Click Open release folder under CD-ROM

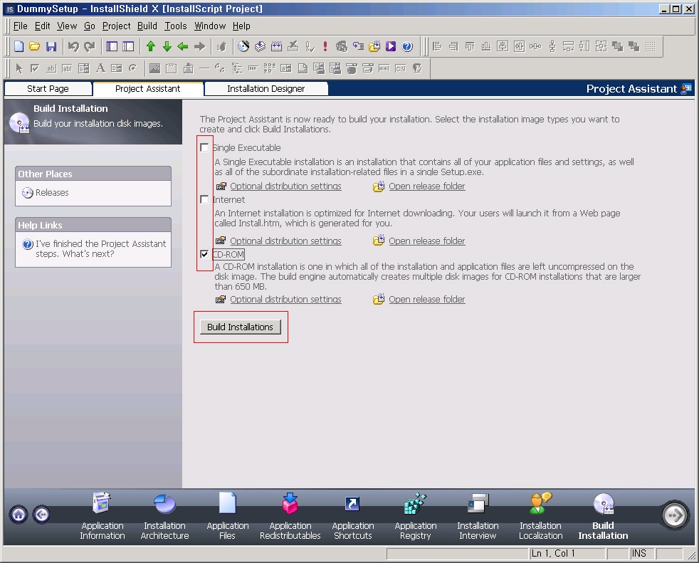point(426,299)
